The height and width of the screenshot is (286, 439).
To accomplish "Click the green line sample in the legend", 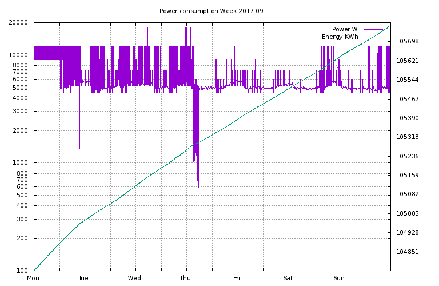I will pos(372,37).
